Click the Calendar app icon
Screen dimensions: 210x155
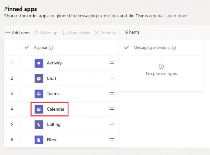pyautogui.click(x=39, y=109)
